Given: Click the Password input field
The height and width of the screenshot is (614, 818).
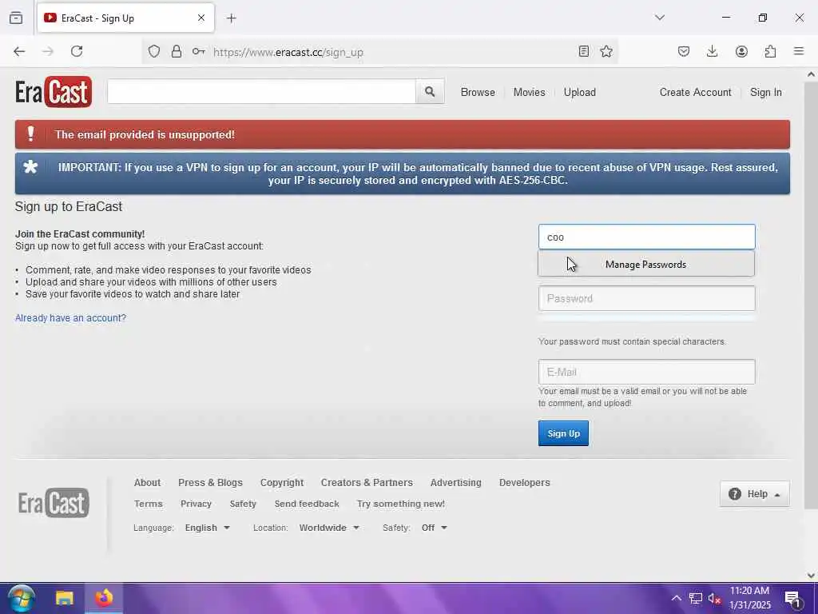Looking at the screenshot, I should point(646,299).
